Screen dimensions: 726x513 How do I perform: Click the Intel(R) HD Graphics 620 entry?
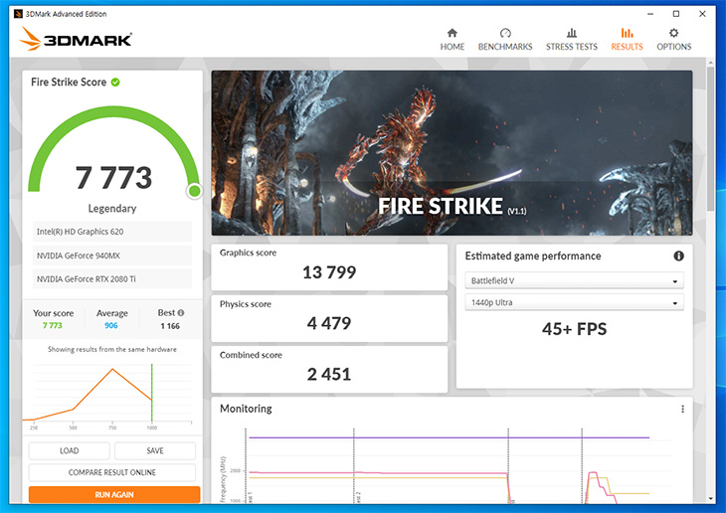(112, 232)
